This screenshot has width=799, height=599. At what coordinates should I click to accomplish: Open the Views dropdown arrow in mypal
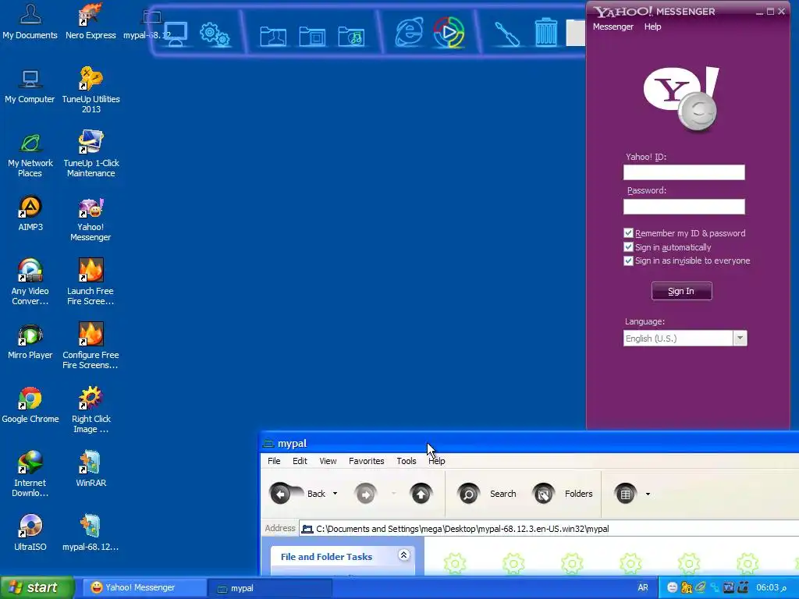(648, 494)
